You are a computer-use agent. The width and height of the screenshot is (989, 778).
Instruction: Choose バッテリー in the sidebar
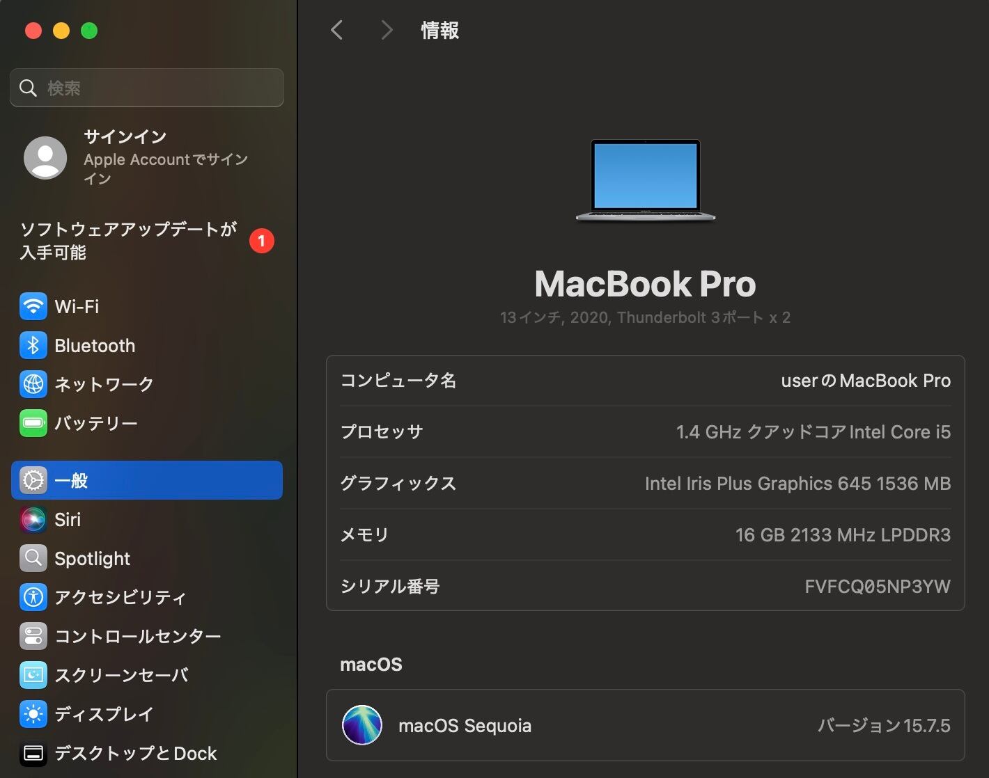click(96, 423)
